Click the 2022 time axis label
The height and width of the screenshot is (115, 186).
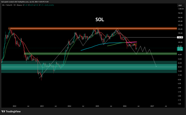tap(14, 106)
